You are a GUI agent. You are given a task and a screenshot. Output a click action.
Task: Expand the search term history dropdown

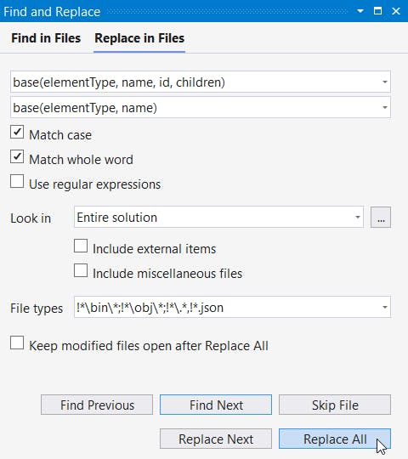coord(385,82)
